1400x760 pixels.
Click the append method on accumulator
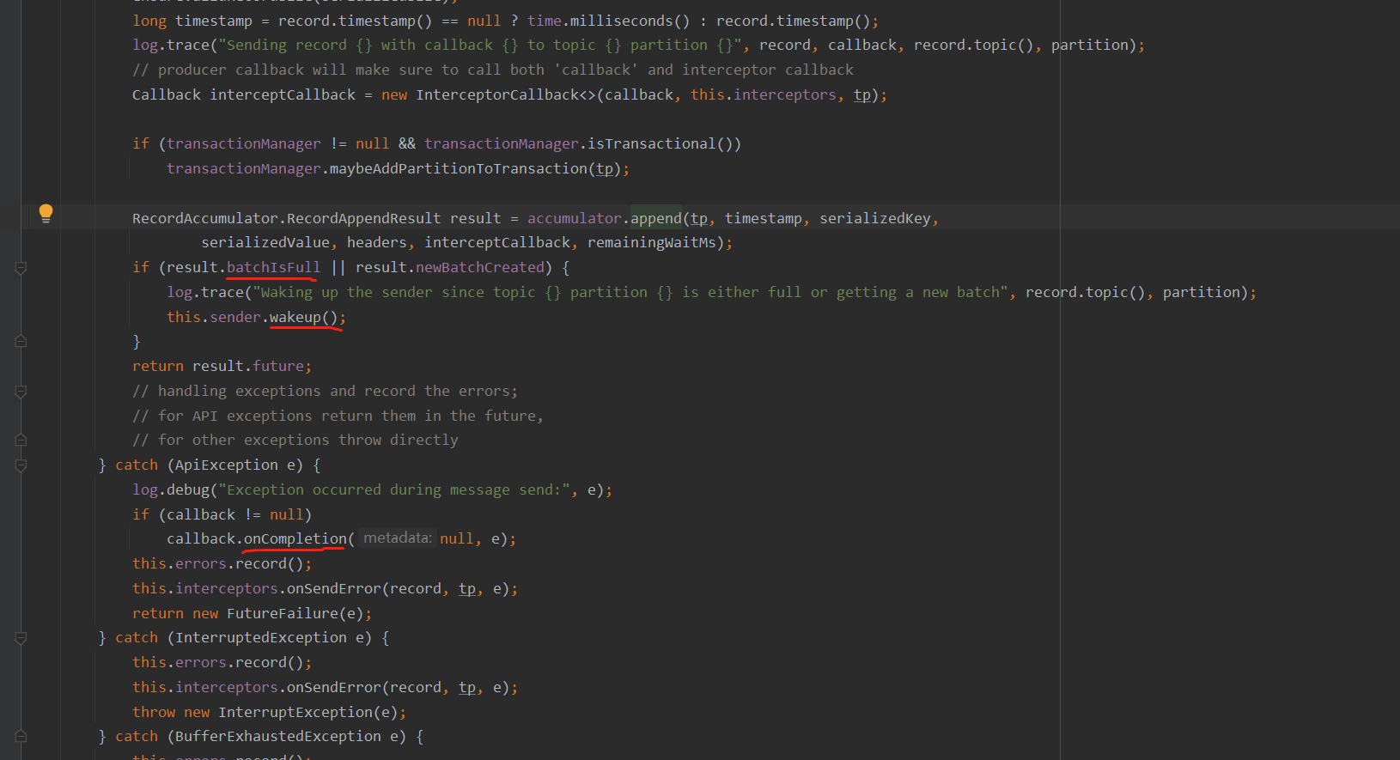pyautogui.click(x=655, y=219)
